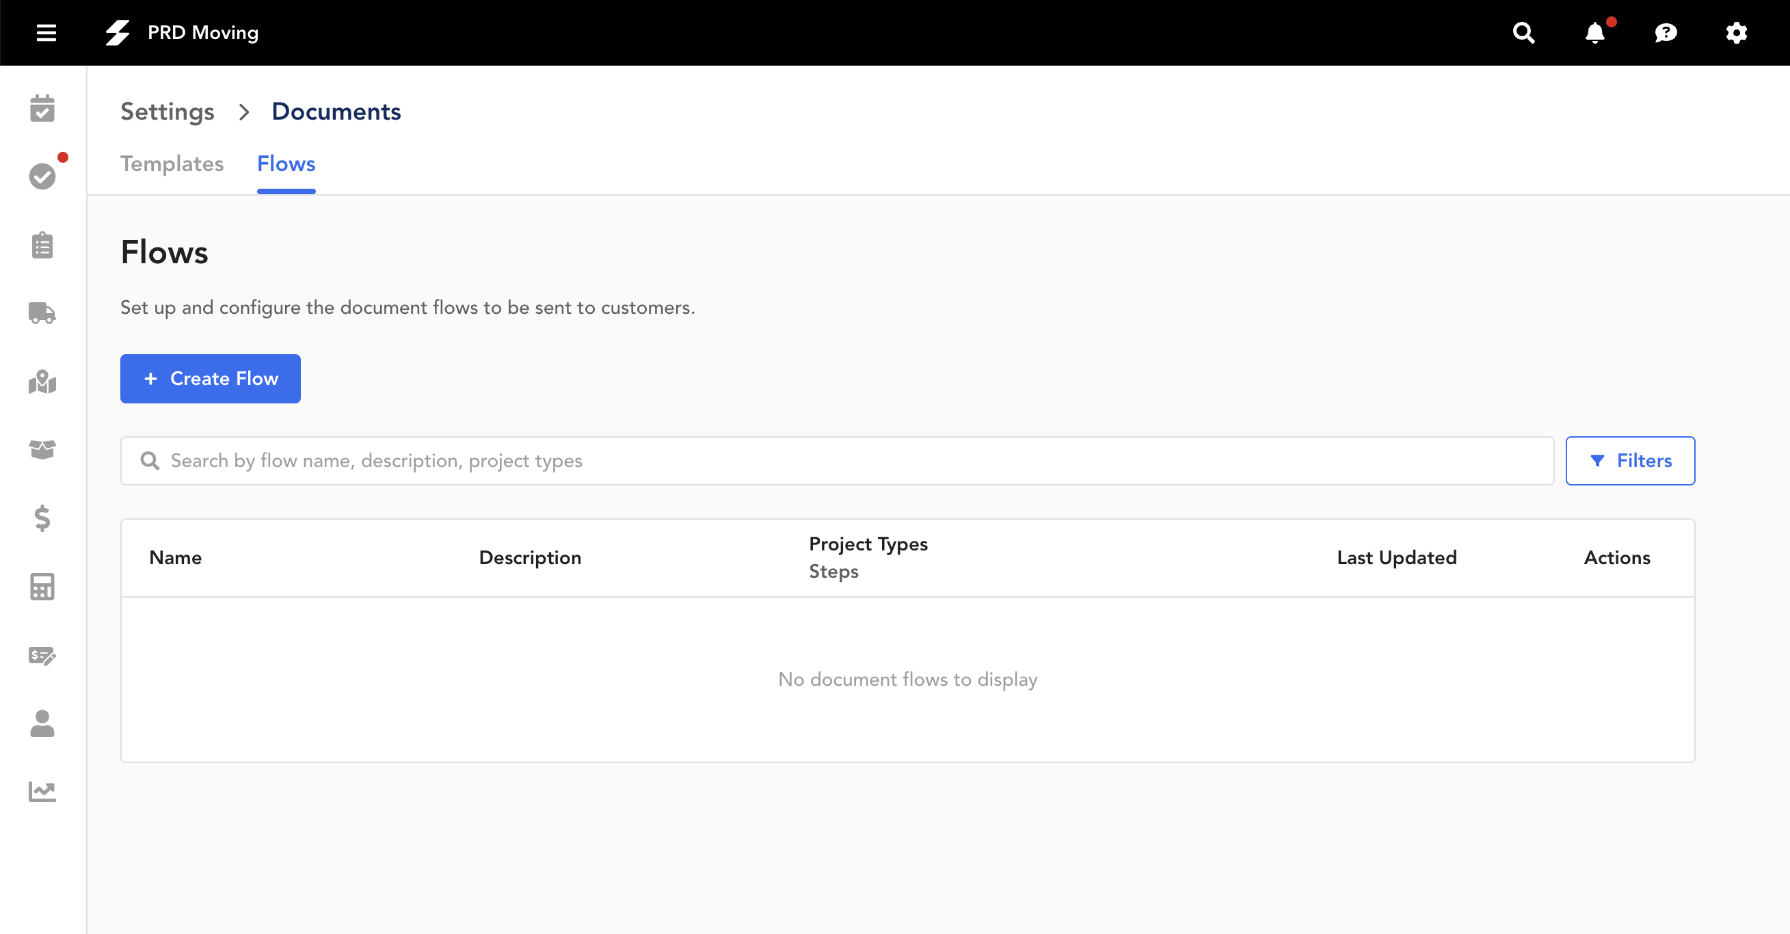The image size is (1790, 934).
Task: Open the hamburger navigation menu
Action: point(46,33)
